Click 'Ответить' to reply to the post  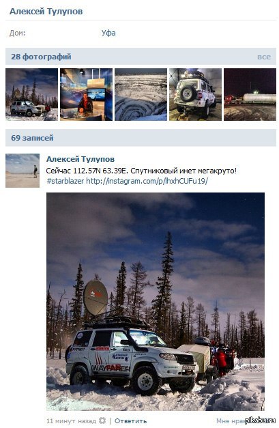[x=131, y=421]
